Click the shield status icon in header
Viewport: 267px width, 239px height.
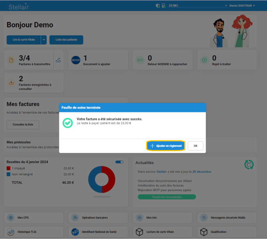pyautogui.click(x=158, y=6)
